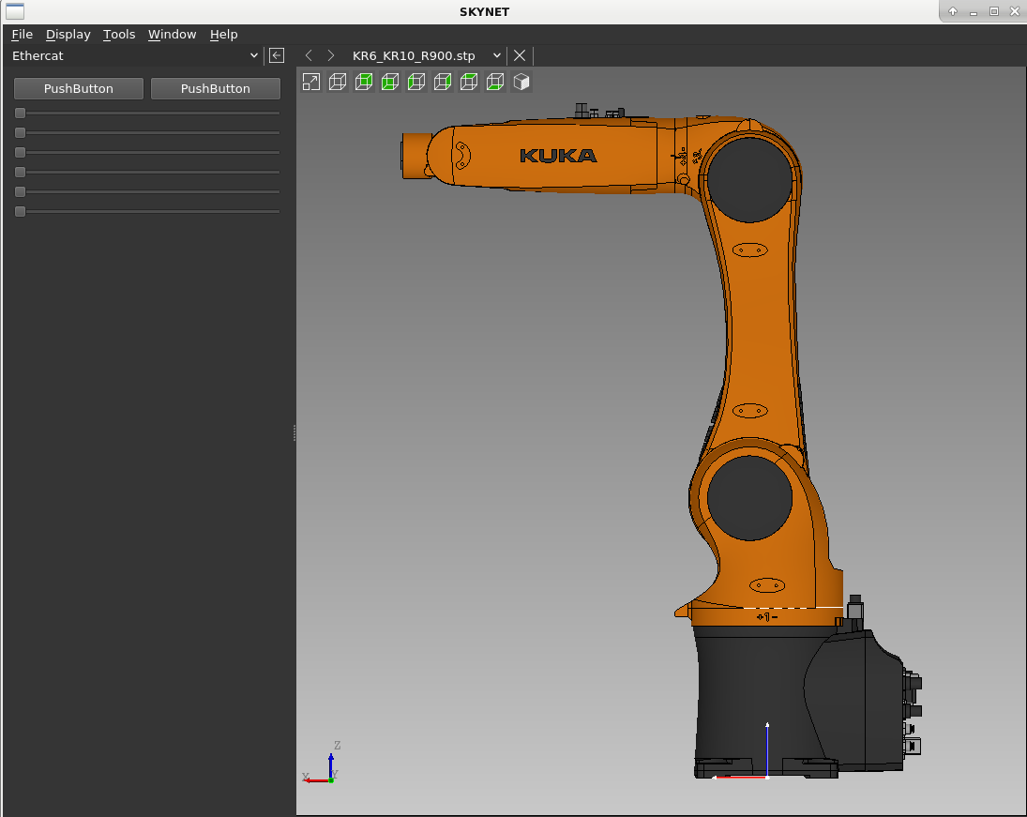Switch to bottom-face highlighted cube view
The width and height of the screenshot is (1027, 817).
coord(494,82)
